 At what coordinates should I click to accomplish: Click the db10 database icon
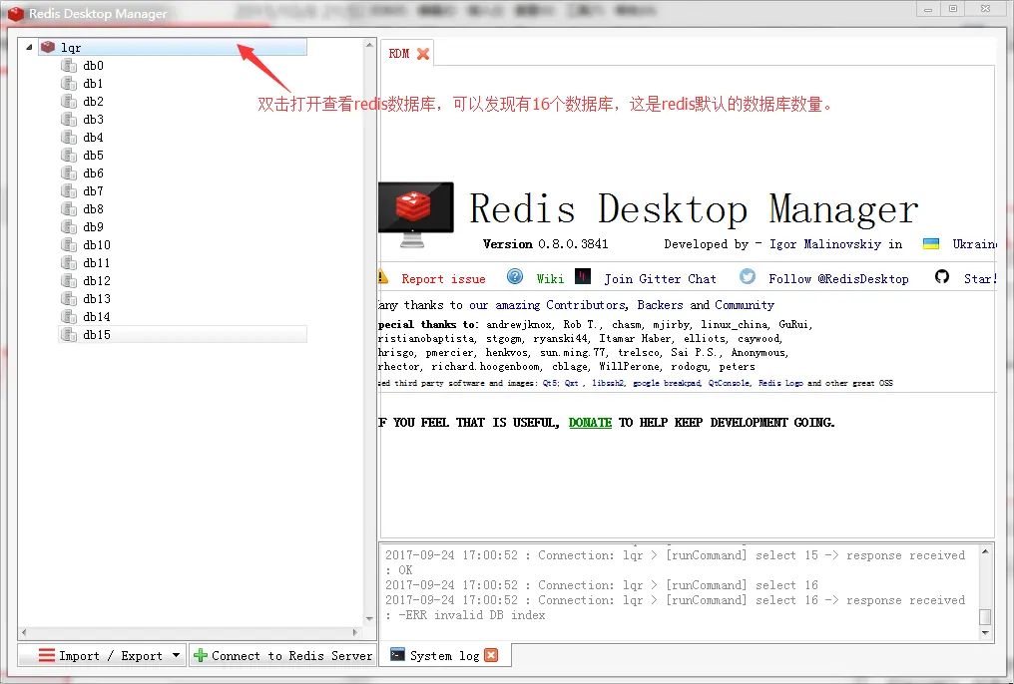click(69, 245)
